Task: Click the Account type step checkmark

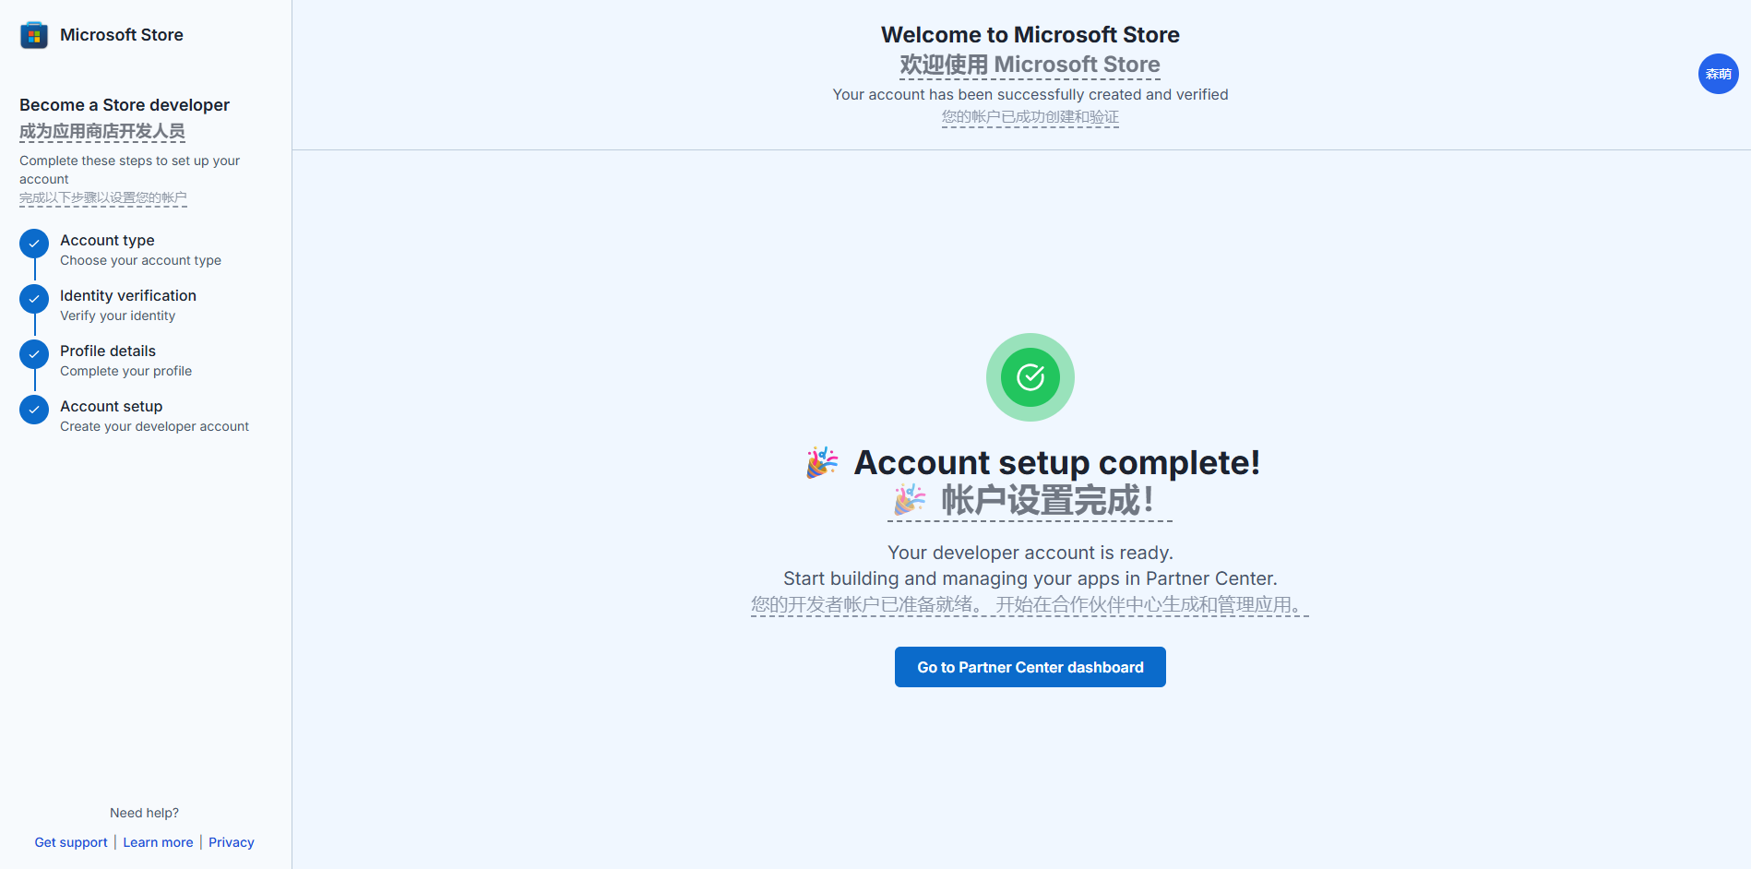Action: pyautogui.click(x=34, y=244)
